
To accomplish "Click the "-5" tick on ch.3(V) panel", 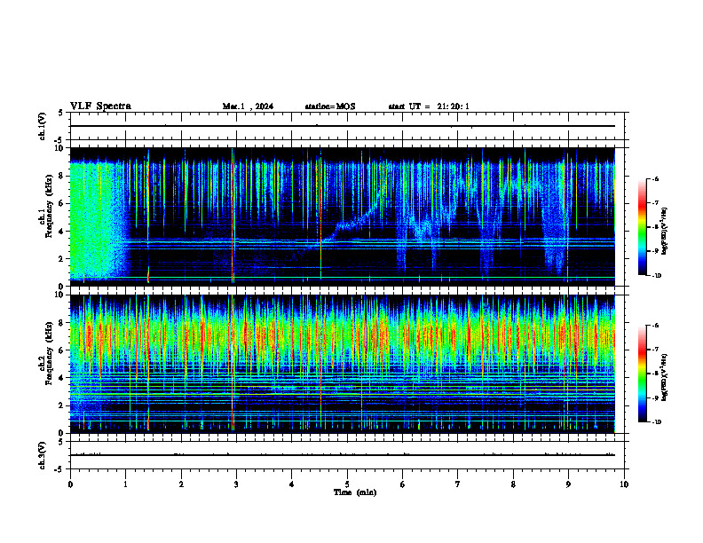I will click(59, 469).
